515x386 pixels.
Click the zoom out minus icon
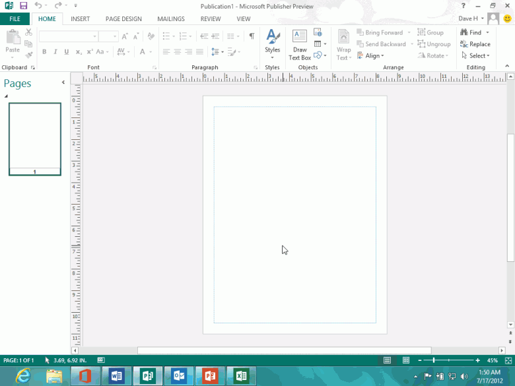(x=420, y=360)
